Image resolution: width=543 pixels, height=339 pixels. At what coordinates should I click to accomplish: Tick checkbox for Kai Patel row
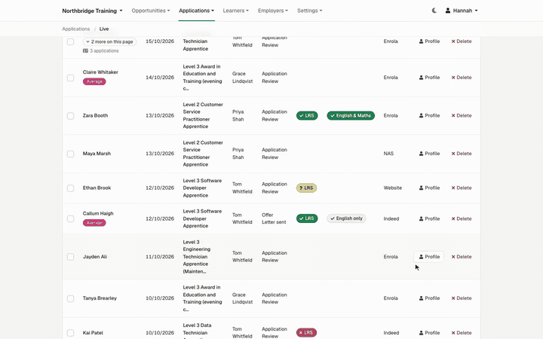click(x=70, y=333)
